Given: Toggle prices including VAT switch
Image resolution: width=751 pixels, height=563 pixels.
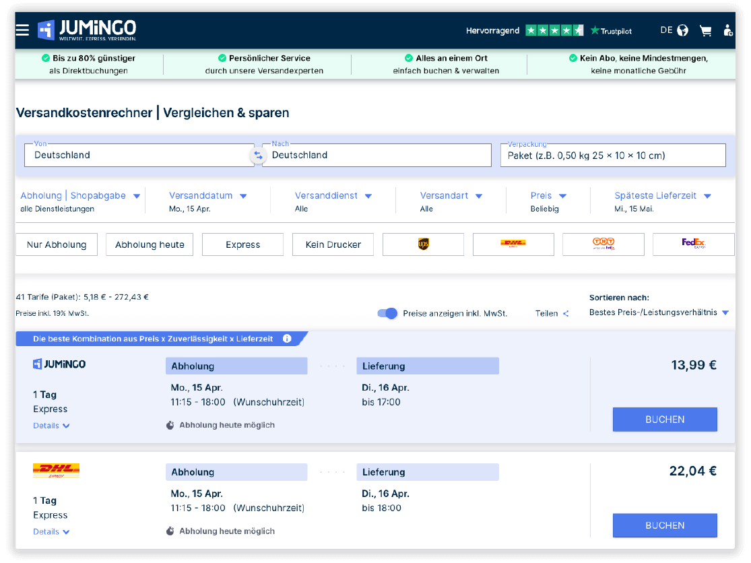Looking at the screenshot, I should click(387, 313).
